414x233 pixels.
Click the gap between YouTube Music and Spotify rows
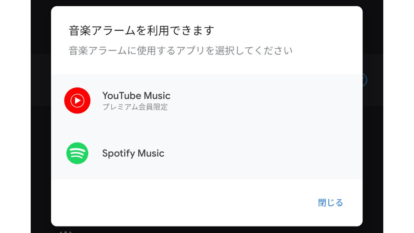(207, 127)
